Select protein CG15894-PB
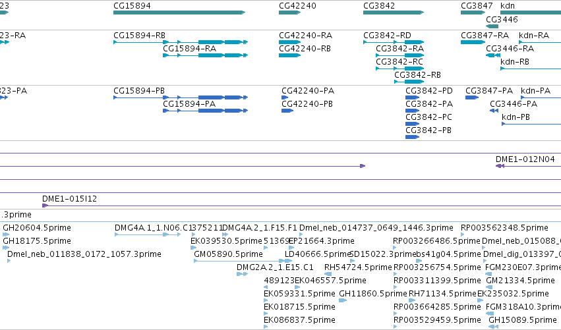561x330 pixels. point(181,97)
